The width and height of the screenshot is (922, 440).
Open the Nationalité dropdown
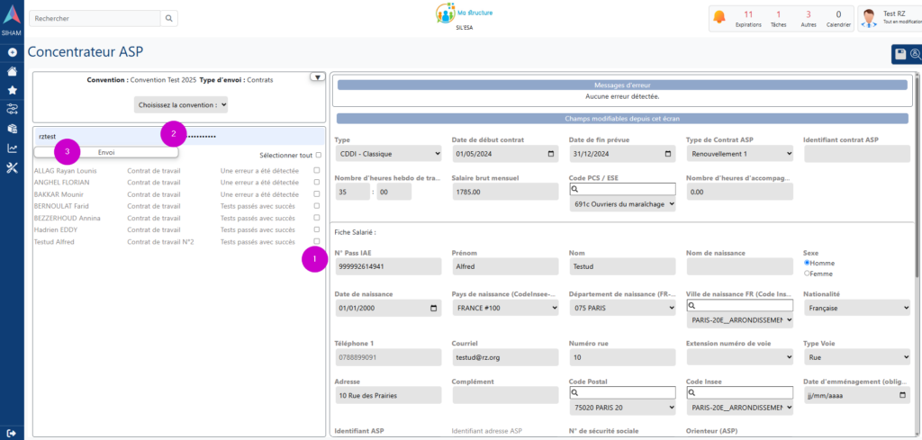tap(856, 308)
